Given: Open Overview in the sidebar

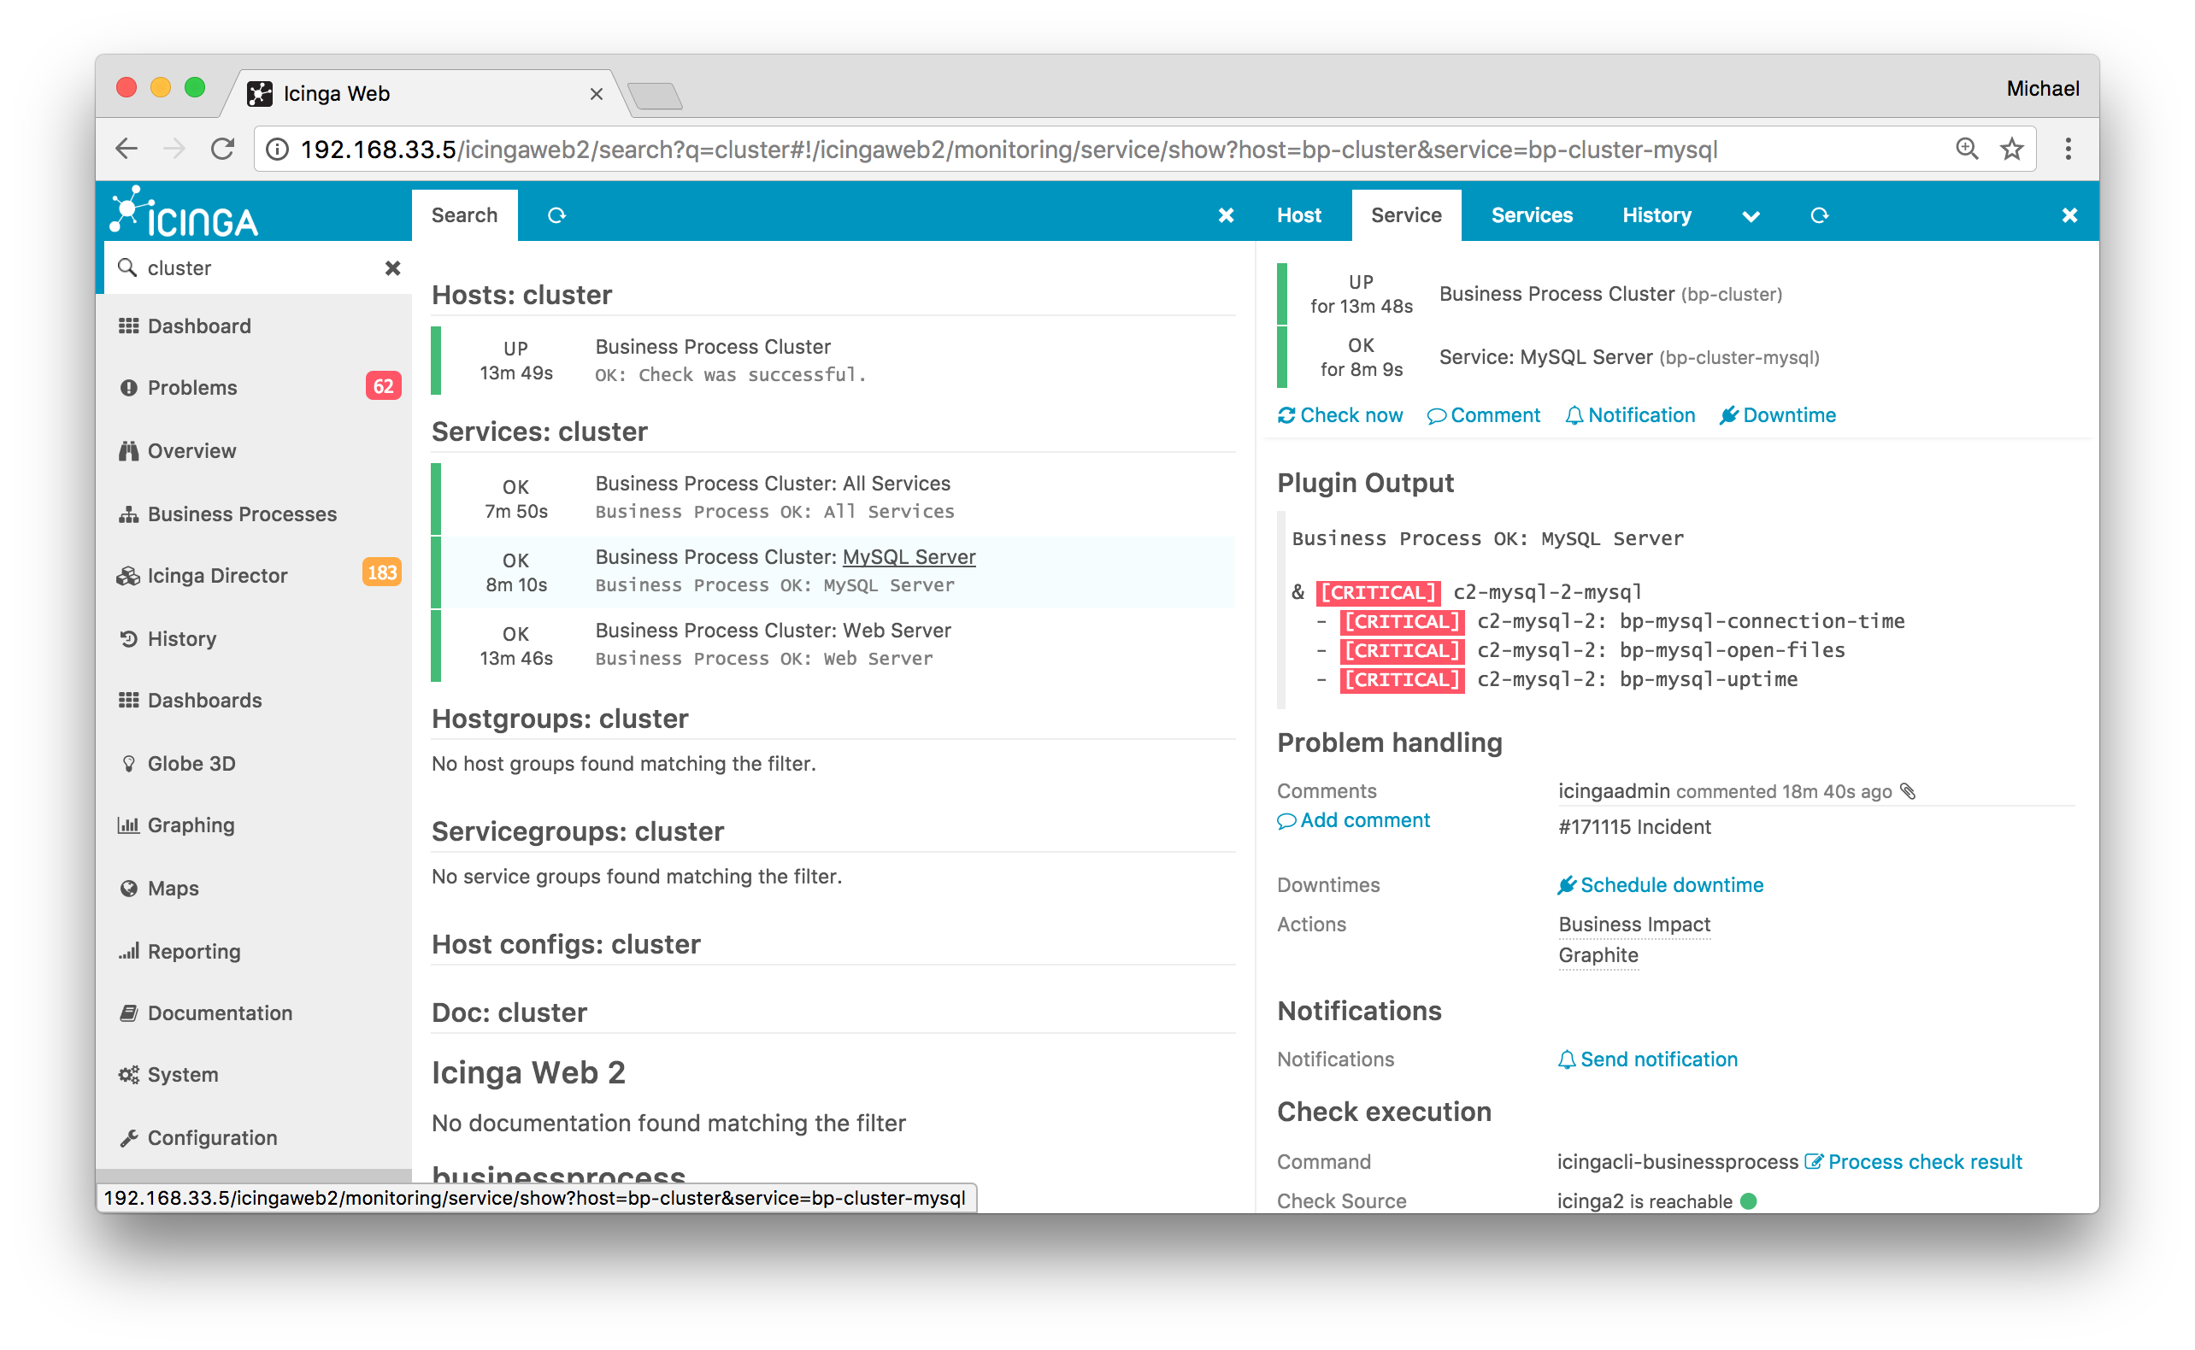Looking at the screenshot, I should click(254, 451).
